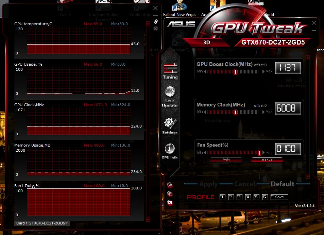Toggle the monitor graph icon at bottom
This screenshot has width=324, height=235.
pos(170,203)
